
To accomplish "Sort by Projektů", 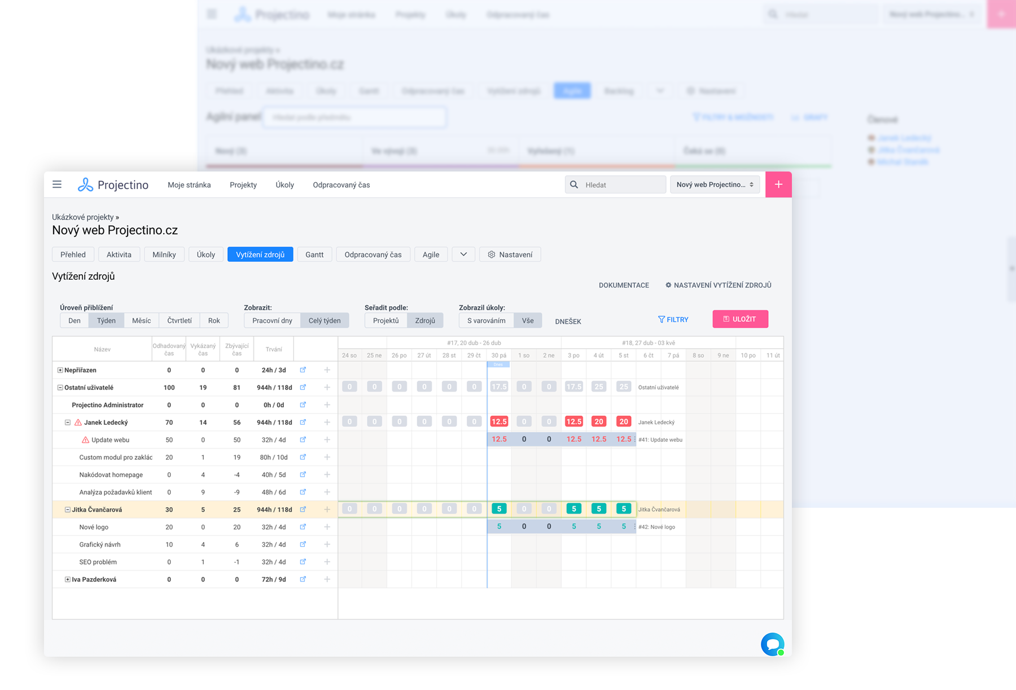I will click(386, 320).
